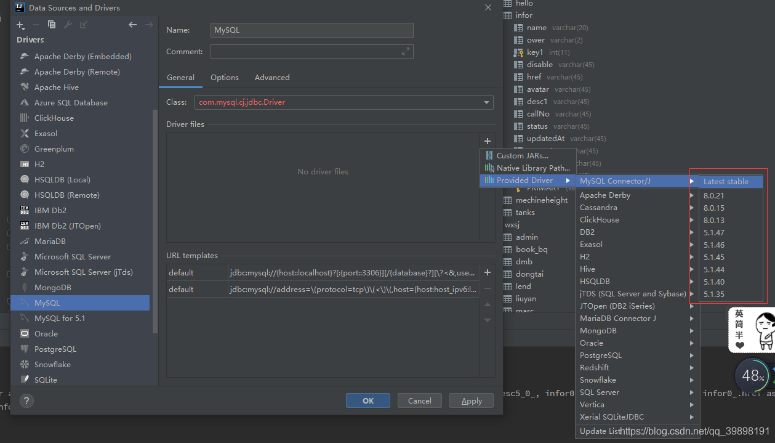Viewport: 775px width, 443px height.
Task: Choose Native Library Path... menu entry
Action: pos(528,168)
